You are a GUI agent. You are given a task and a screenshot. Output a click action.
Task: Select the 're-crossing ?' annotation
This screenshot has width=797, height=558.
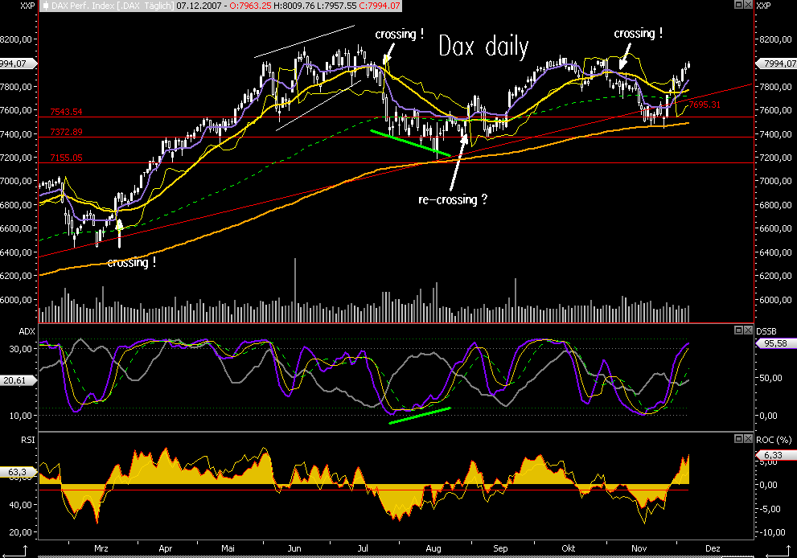[x=452, y=199]
